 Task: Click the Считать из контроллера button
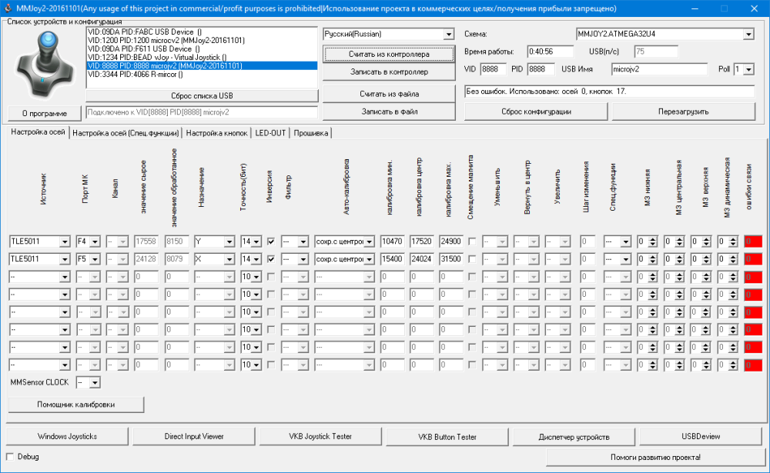click(x=389, y=55)
